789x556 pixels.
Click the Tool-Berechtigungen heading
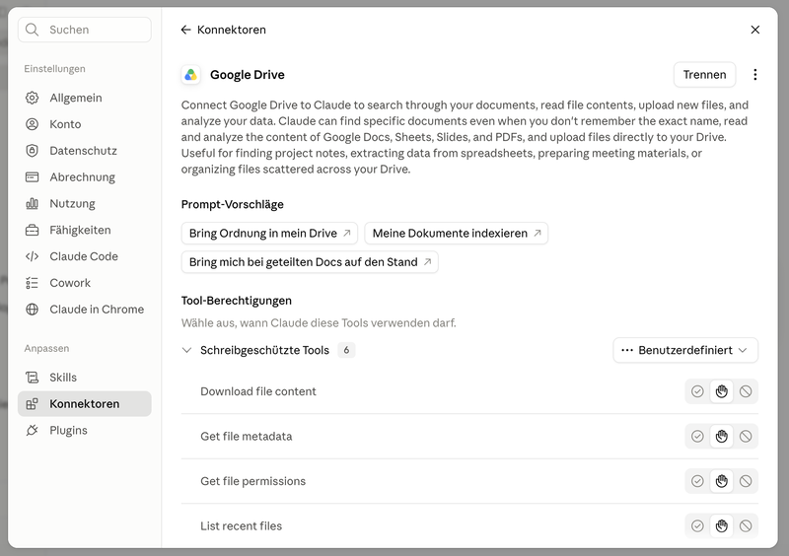(237, 301)
